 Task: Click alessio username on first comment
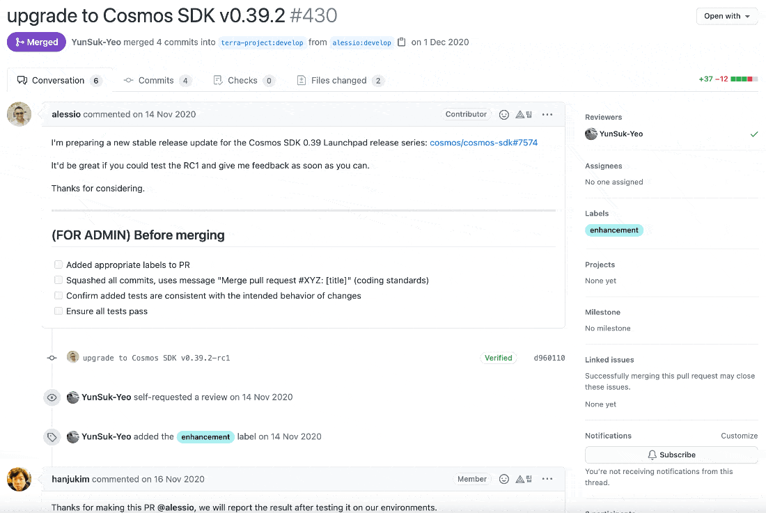click(66, 114)
